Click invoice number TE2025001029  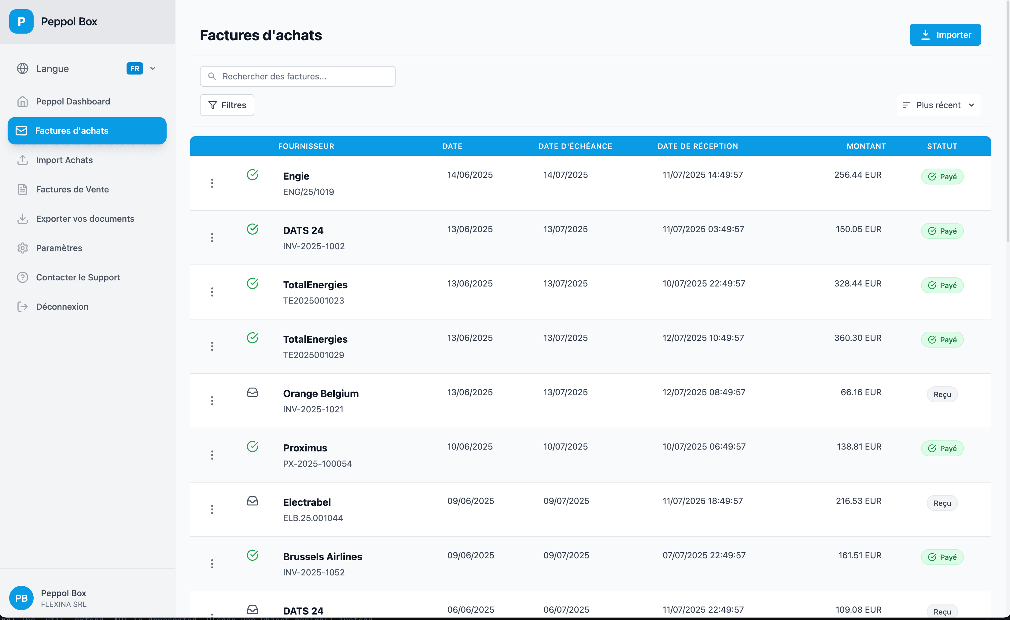[314, 355]
